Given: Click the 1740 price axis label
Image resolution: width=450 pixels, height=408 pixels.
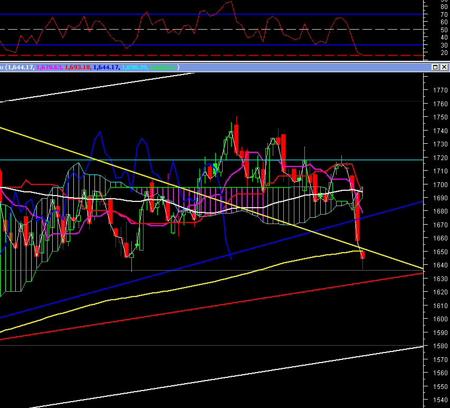Looking at the screenshot, I should tap(441, 131).
